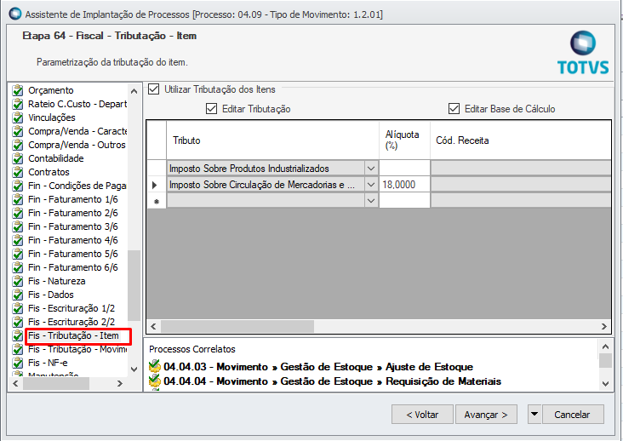This screenshot has height=441, width=623.
Task: Go to the Compra/Venda - Outros step
Action: pyautogui.click(x=77, y=145)
